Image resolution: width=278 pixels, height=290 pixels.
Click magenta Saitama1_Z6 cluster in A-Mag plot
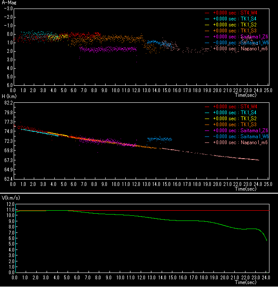[108, 49]
